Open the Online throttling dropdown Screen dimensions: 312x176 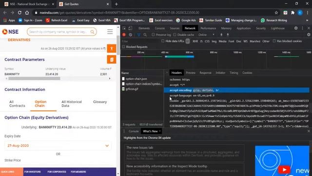[206, 35]
